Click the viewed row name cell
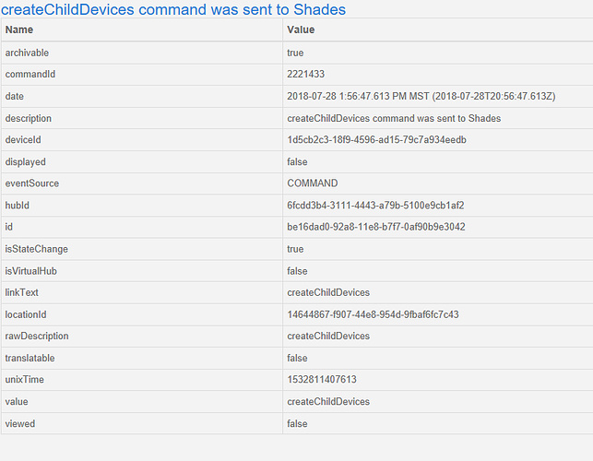 pos(20,423)
